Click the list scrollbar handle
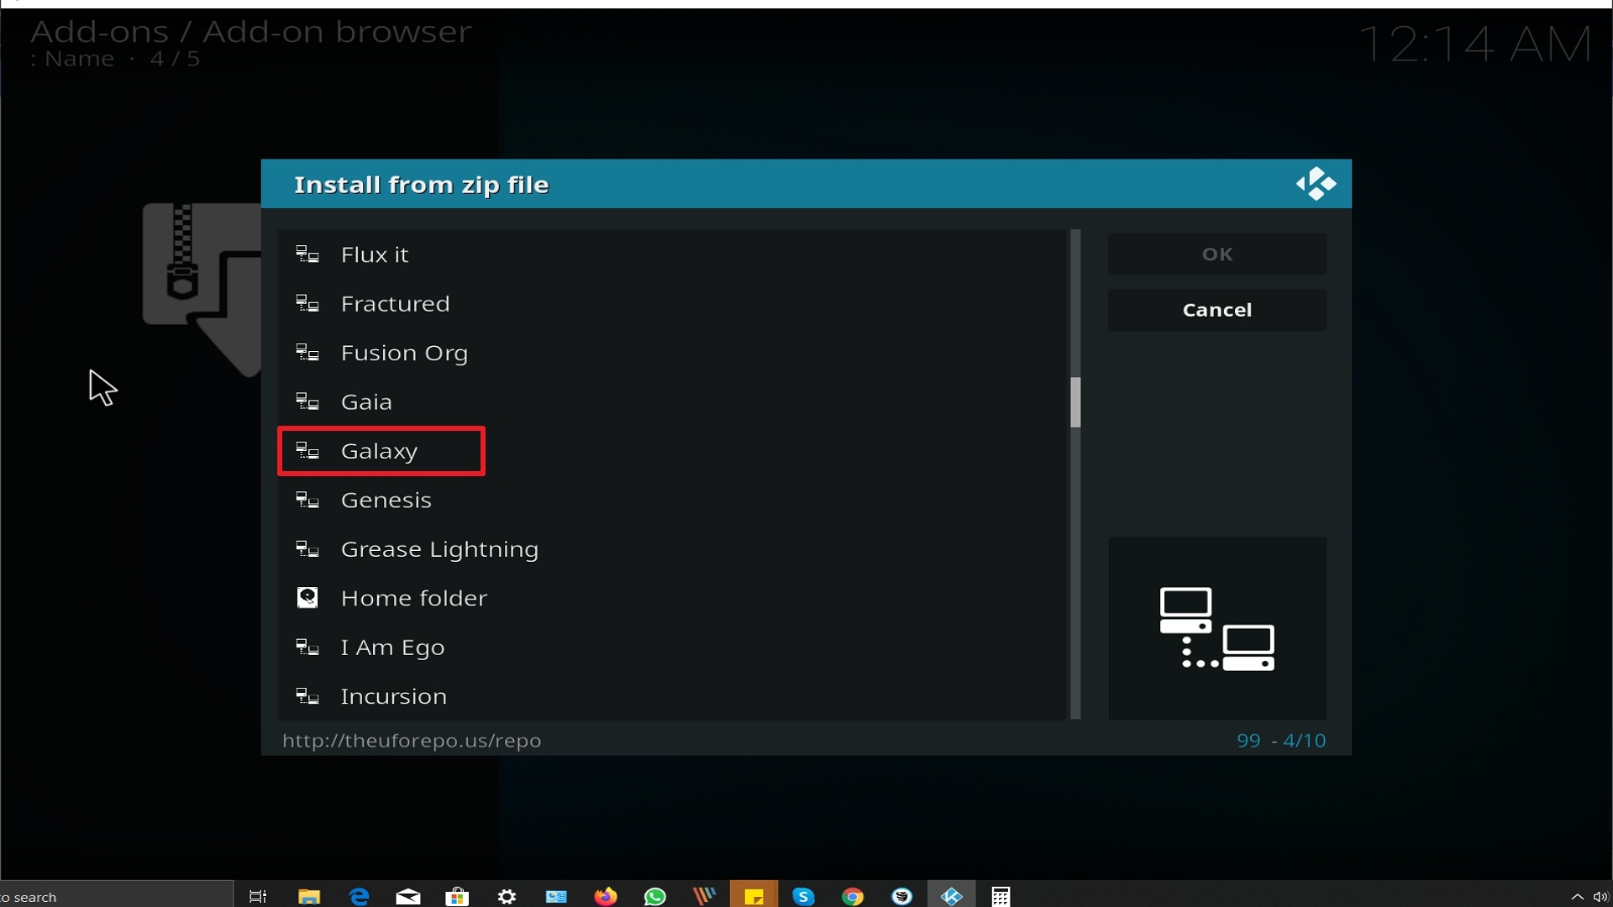The image size is (1613, 907). [1075, 402]
